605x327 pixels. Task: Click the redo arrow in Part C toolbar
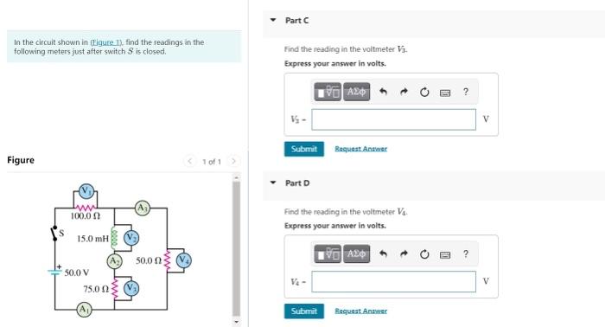coord(404,92)
